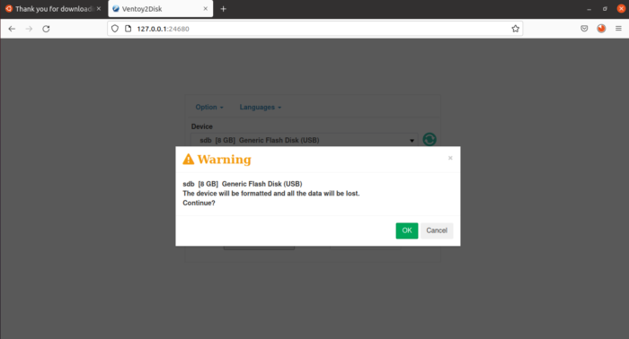Open the Option dropdown menu
Image resolution: width=629 pixels, height=339 pixels.
209,108
